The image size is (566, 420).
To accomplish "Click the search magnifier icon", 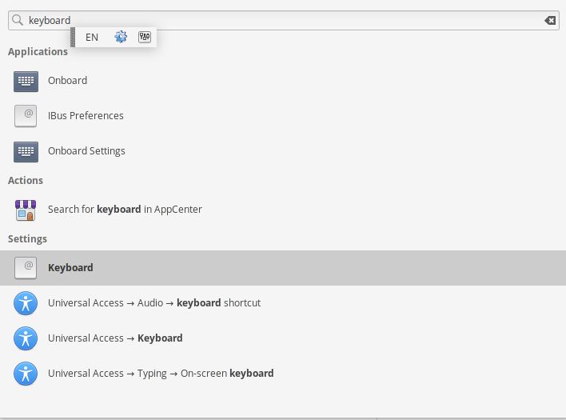I will point(18,20).
